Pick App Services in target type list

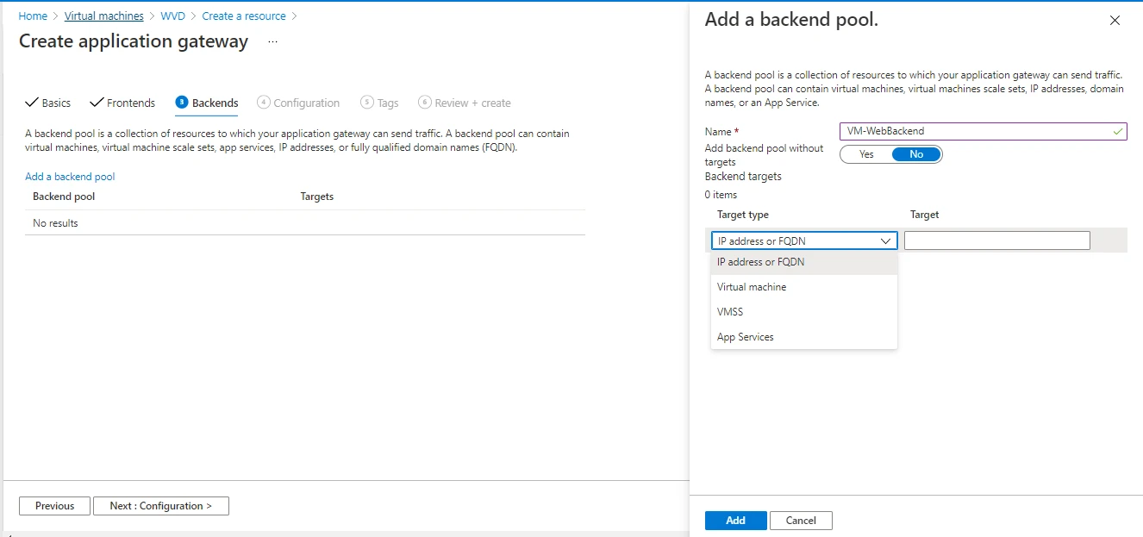[x=746, y=337]
